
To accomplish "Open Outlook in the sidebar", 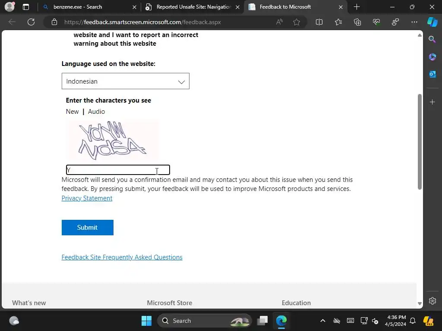I will 432,74.
